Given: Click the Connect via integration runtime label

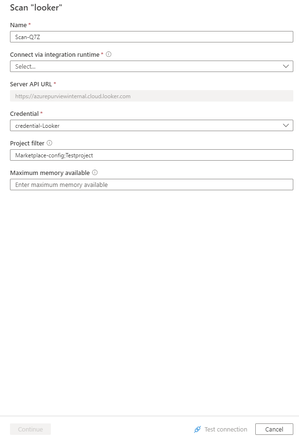Looking at the screenshot, I should pos(55,55).
